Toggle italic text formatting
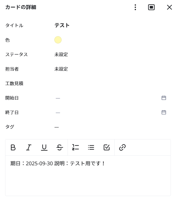Viewport: 177px width, 202px height. pyautogui.click(x=29, y=147)
